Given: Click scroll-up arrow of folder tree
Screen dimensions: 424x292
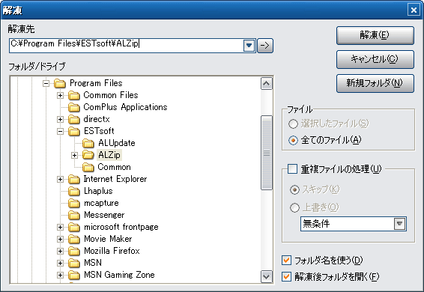Looking at the screenshot, I should pyautogui.click(x=267, y=84).
